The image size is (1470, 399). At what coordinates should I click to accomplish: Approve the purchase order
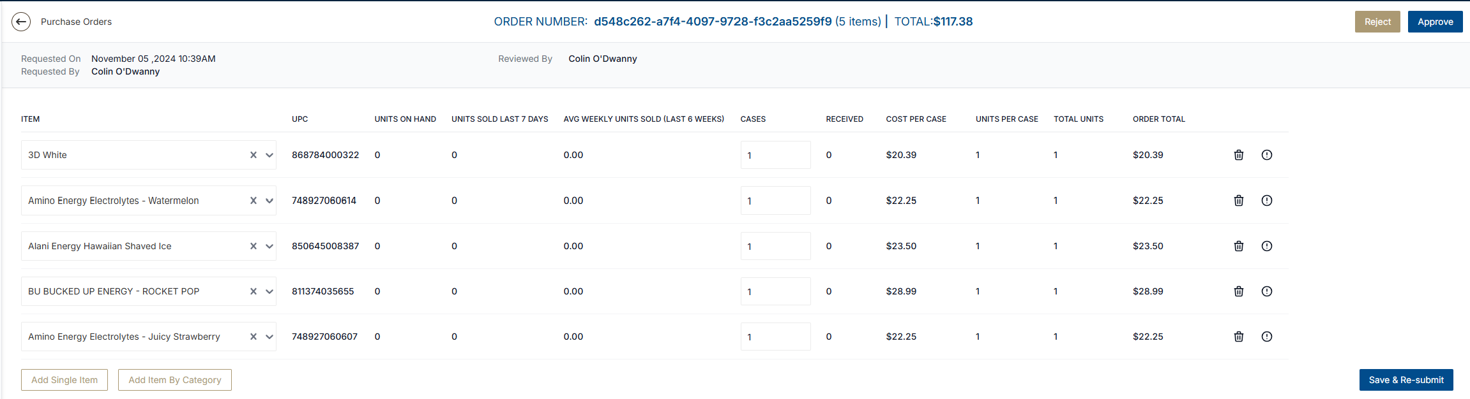pyautogui.click(x=1435, y=22)
